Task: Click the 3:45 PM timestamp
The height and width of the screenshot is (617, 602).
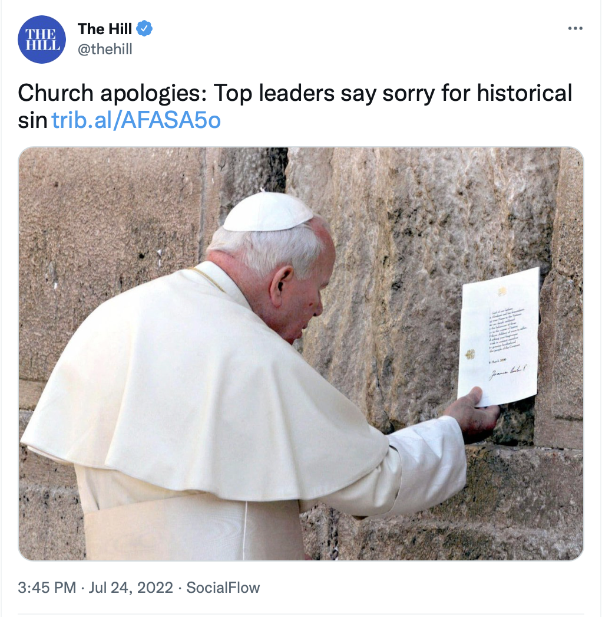Action: 47,588
